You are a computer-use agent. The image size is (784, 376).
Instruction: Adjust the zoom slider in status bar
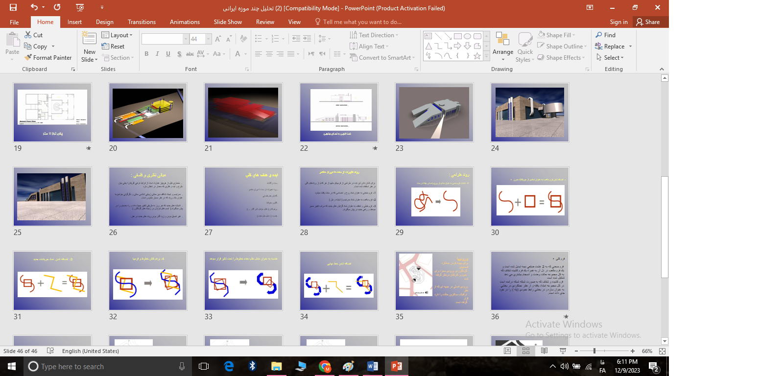click(x=594, y=351)
